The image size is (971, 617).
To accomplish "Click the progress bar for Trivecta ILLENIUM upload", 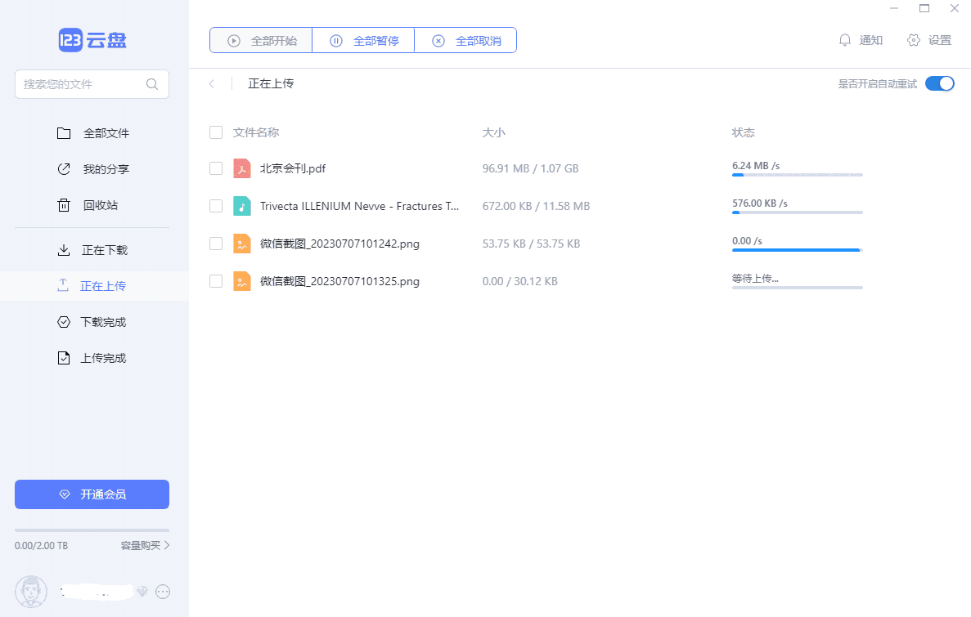I will pos(797,212).
